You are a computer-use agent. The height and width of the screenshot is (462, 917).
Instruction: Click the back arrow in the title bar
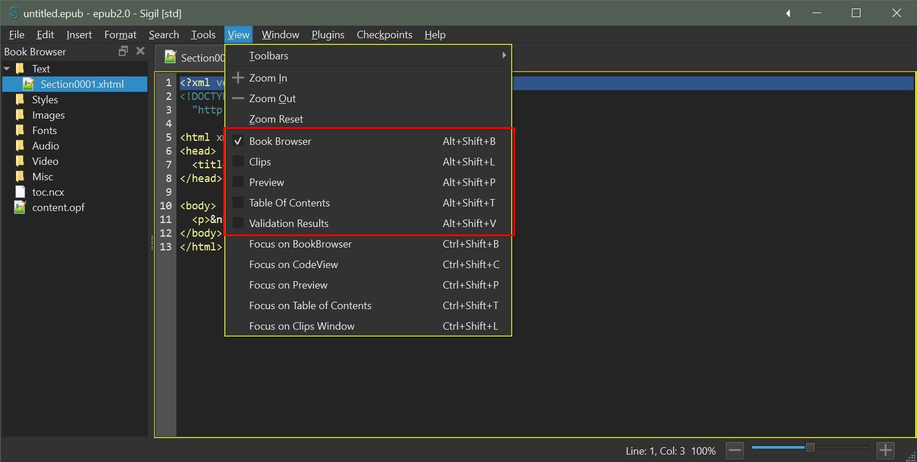789,13
